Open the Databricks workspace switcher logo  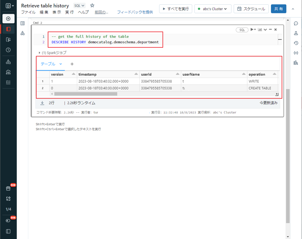10,6
